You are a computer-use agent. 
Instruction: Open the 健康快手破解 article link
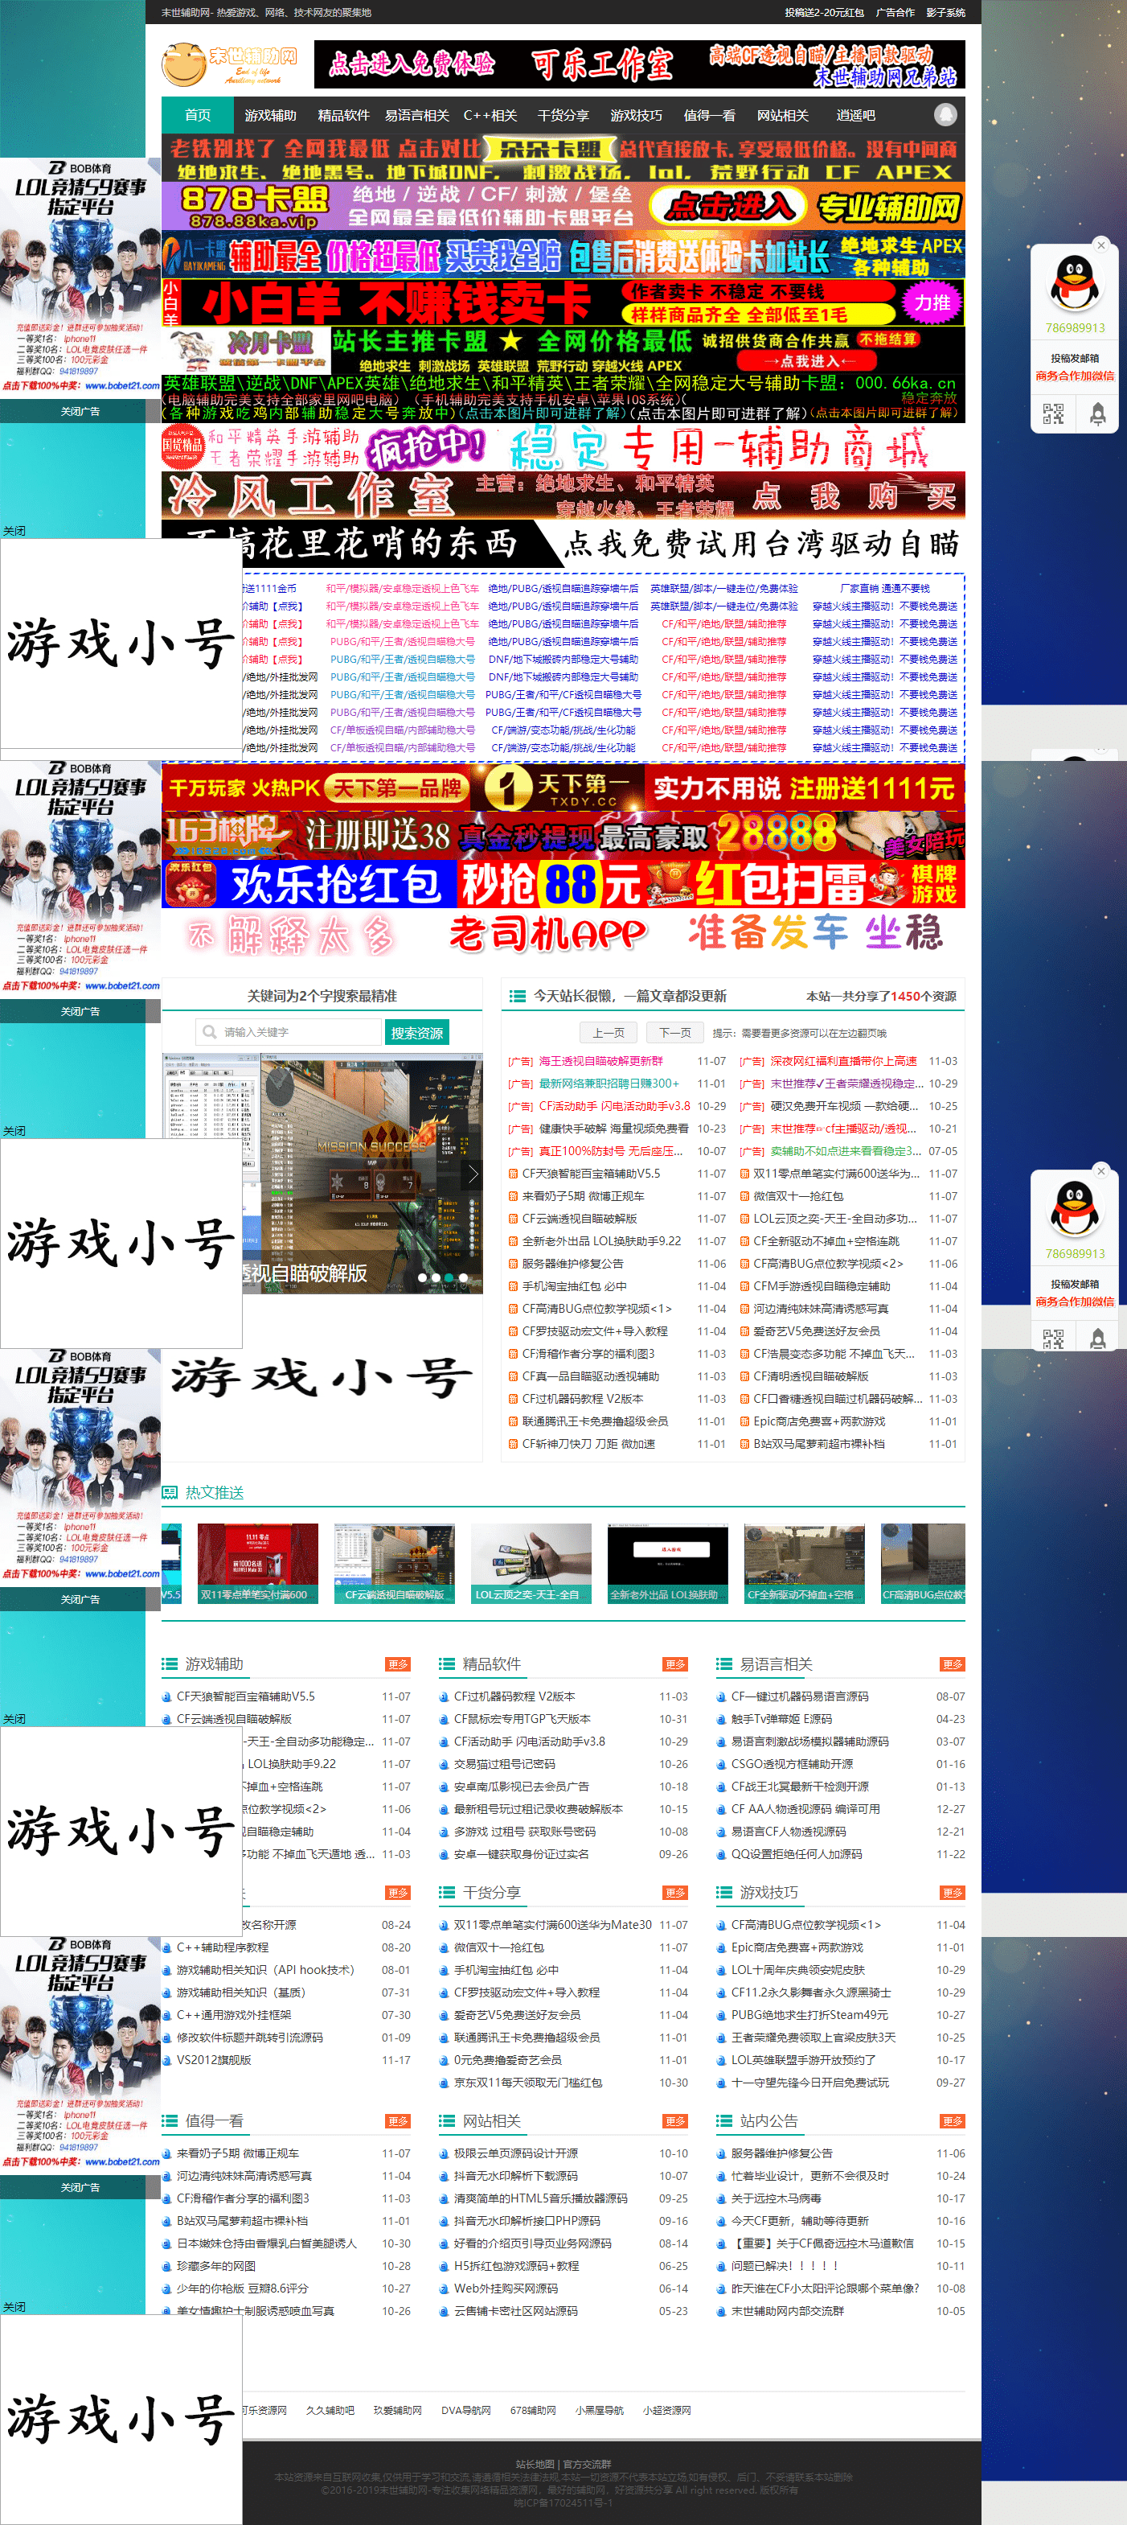tap(614, 1129)
